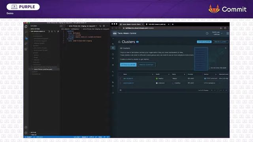Click git branch indicator in status bar

(29, 137)
